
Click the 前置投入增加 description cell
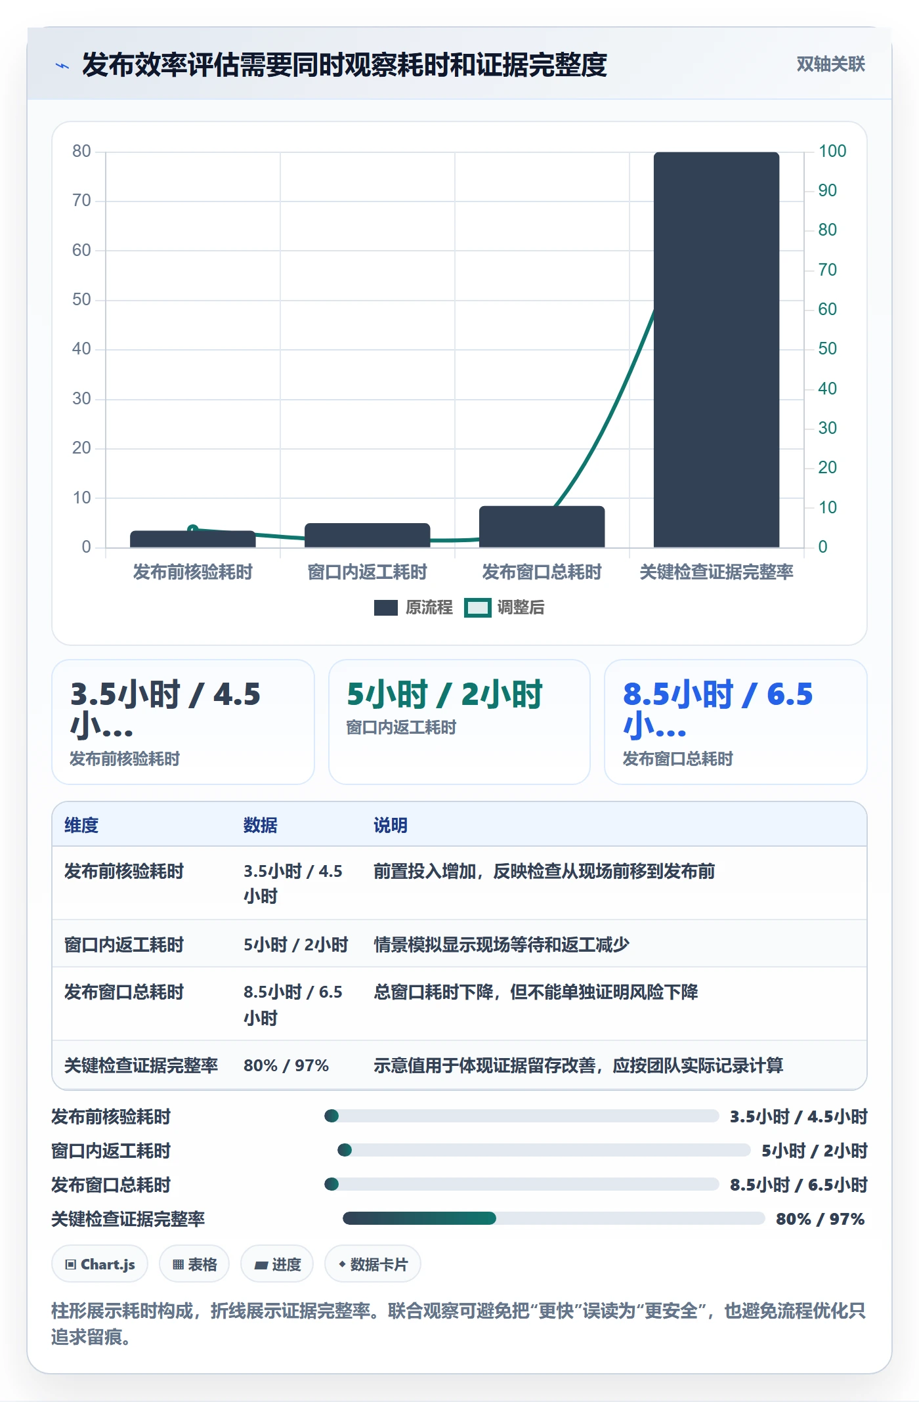tap(544, 871)
